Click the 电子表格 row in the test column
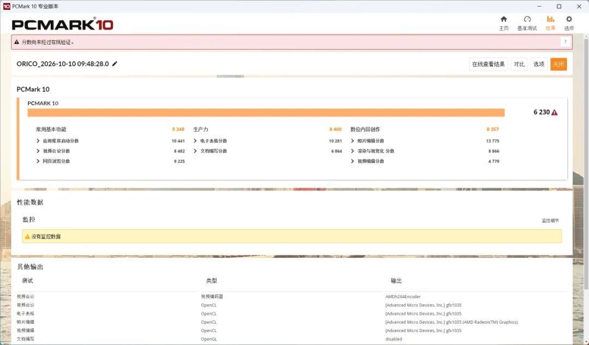The width and height of the screenshot is (589, 345). pos(25,313)
